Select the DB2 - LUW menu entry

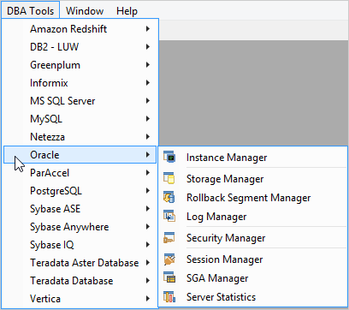pyautogui.click(x=80, y=47)
